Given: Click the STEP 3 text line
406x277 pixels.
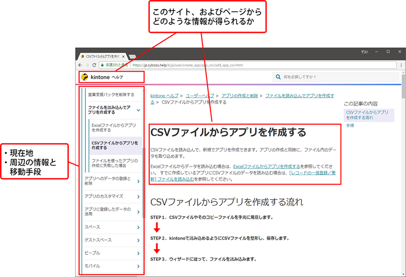Looking at the screenshot, I should [204, 259].
